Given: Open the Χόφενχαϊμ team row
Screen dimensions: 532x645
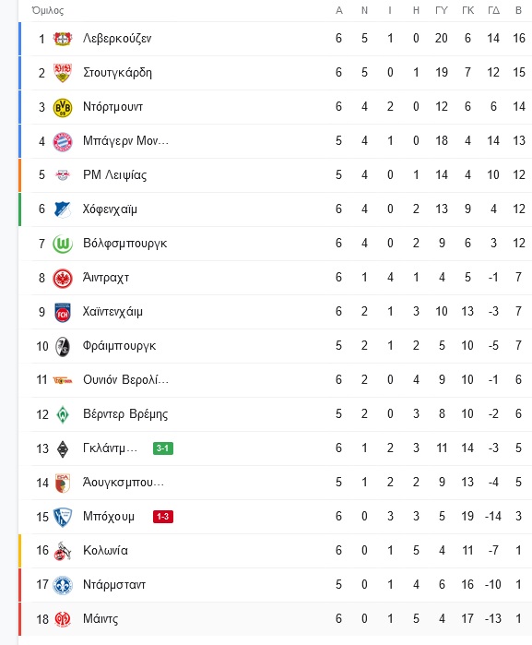Looking at the screenshot, I should click(275, 209).
